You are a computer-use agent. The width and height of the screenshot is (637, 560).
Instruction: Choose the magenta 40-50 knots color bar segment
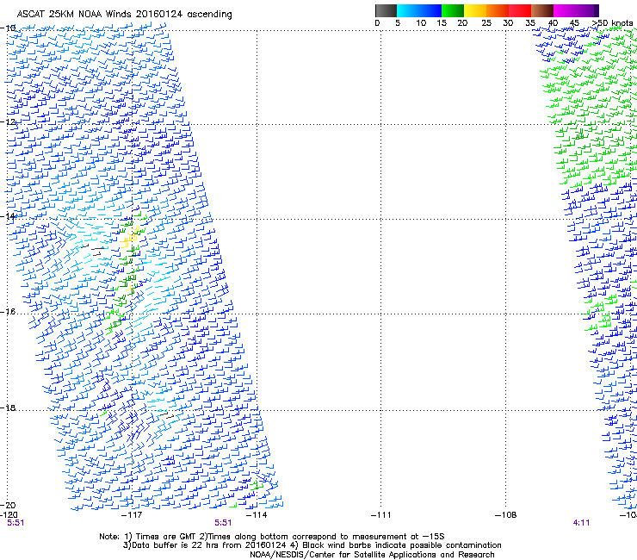[x=576, y=10]
